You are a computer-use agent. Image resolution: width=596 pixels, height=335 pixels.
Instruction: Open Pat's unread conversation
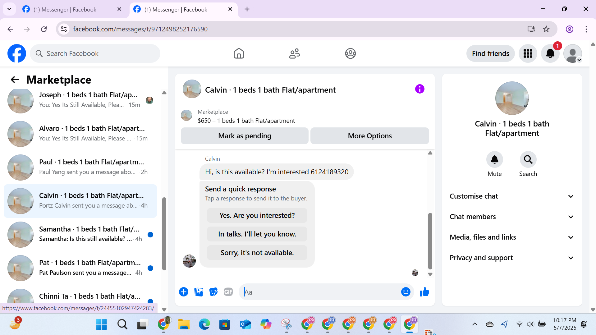click(x=80, y=268)
